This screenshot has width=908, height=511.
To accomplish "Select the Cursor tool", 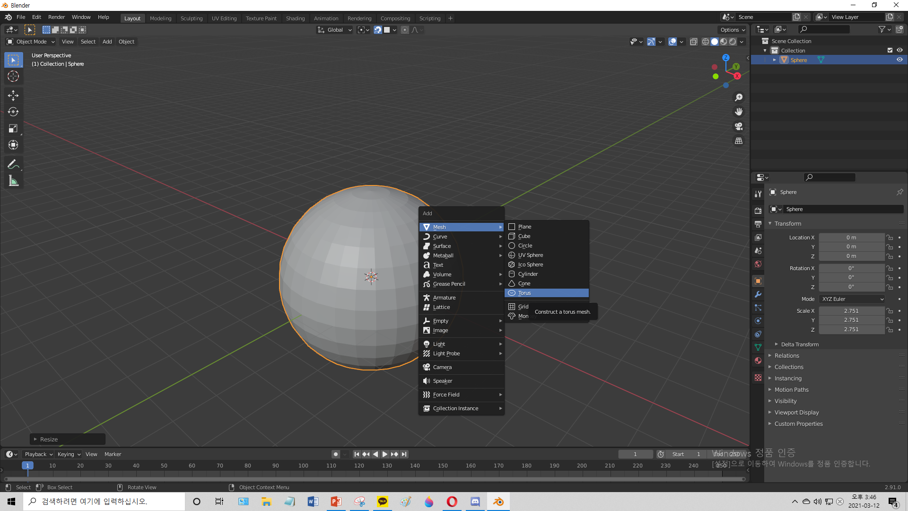I will (13, 76).
